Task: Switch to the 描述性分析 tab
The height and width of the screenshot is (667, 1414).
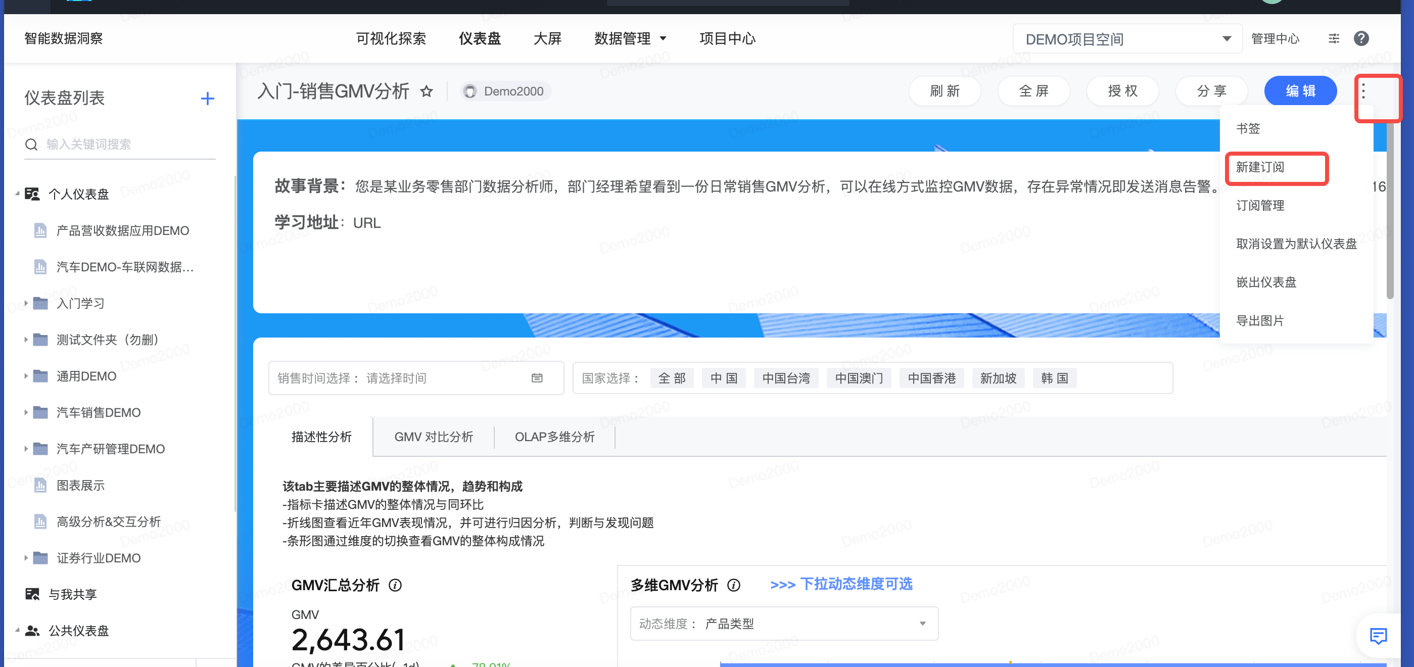Action: pos(321,437)
